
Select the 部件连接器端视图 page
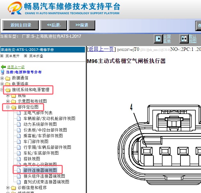[x=40, y=170]
